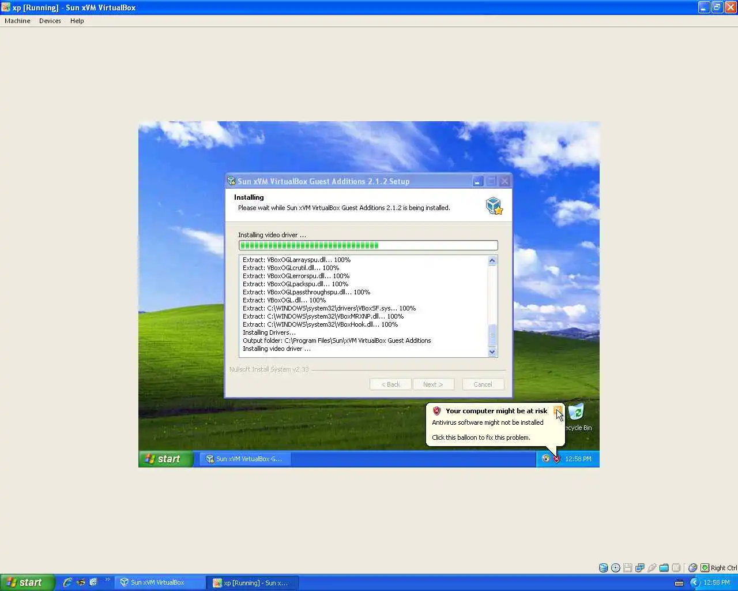Click the hard disk activity indicator icon
Image resolution: width=738 pixels, height=591 pixels.
coord(603,568)
